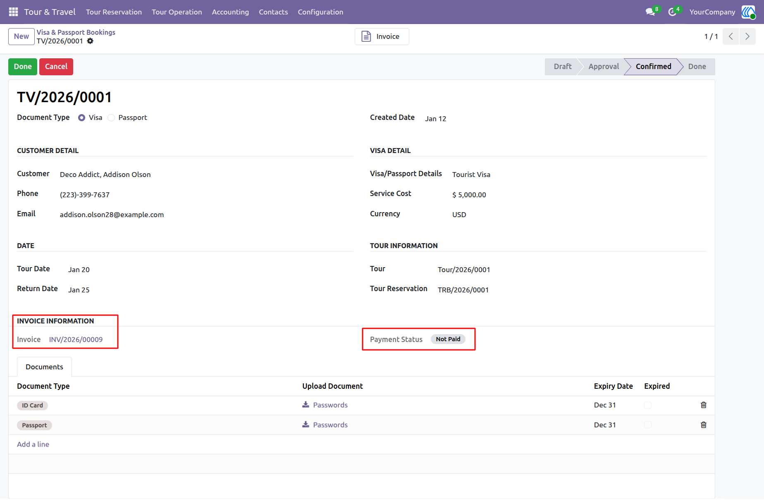Image resolution: width=764 pixels, height=500 pixels.
Task: Click the gear actions icon beside TV/2026/0001
Action: 90,41
